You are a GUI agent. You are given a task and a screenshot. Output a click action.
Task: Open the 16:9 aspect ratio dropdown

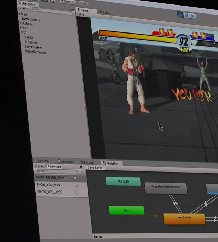[x=94, y=16]
